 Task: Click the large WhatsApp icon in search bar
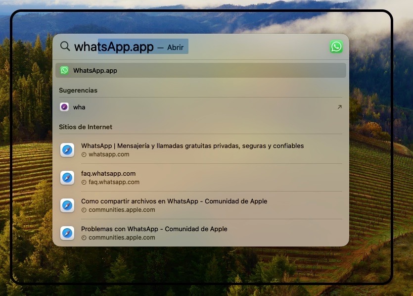tap(336, 47)
